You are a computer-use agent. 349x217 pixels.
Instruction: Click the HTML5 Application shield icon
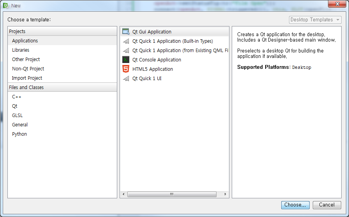coord(126,69)
